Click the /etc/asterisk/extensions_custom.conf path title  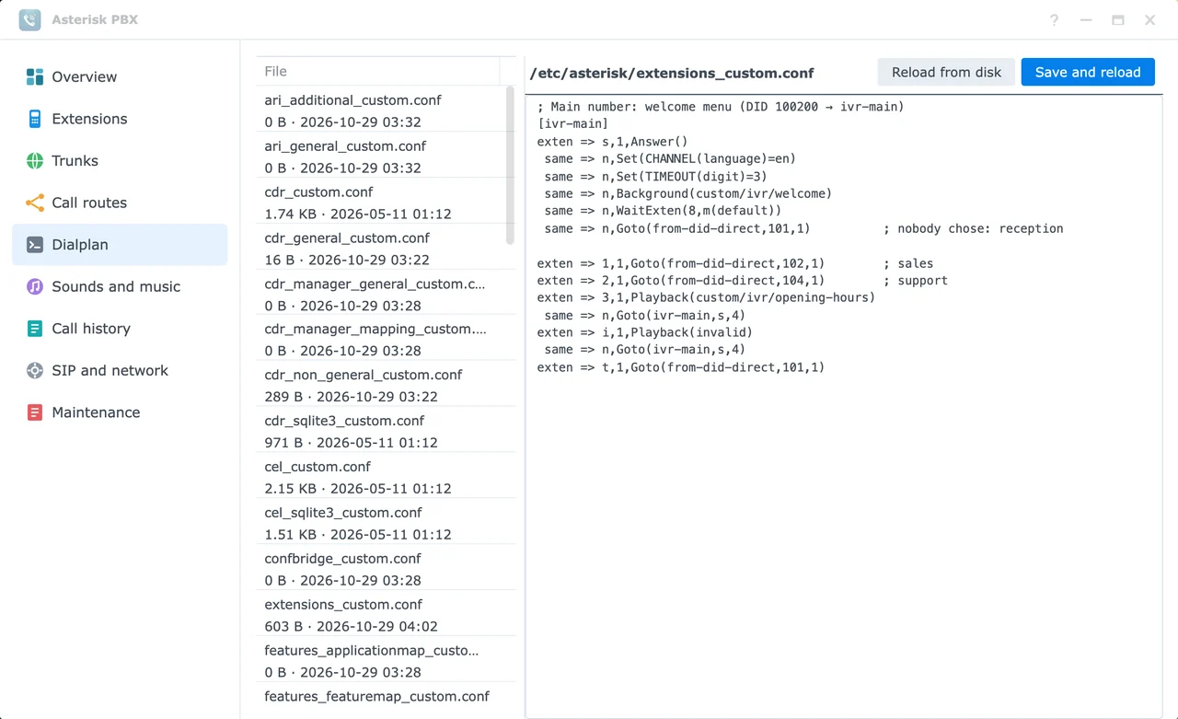(x=672, y=73)
